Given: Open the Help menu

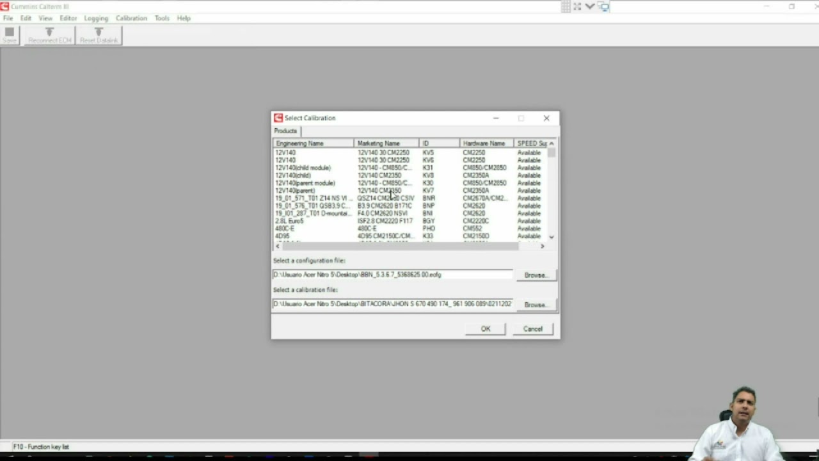Looking at the screenshot, I should pos(184,18).
